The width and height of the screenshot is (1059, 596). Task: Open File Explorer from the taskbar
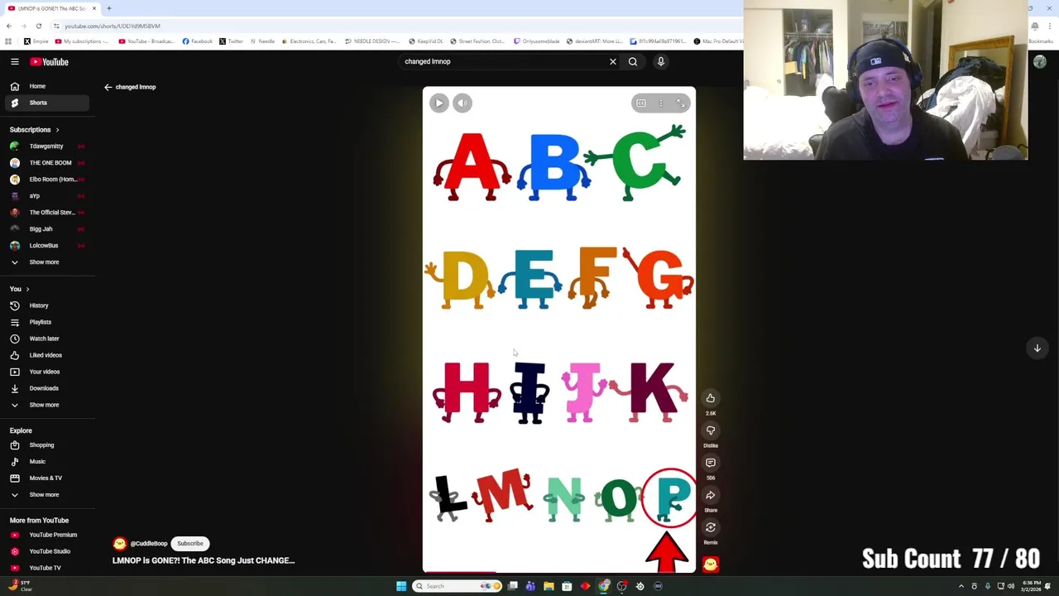549,586
